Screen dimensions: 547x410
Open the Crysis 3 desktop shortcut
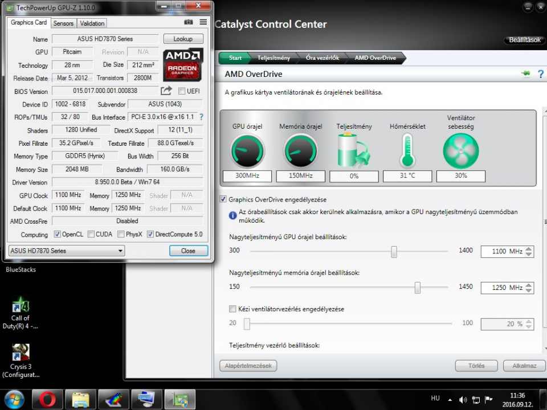tap(21, 361)
